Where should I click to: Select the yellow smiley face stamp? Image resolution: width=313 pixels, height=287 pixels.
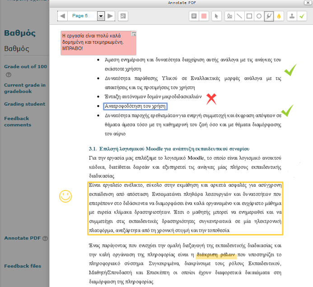pyautogui.click(x=65, y=196)
